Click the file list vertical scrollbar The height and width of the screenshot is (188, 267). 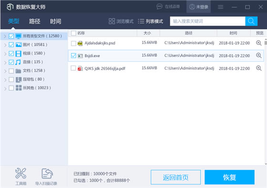pyautogui.click(x=266, y=102)
